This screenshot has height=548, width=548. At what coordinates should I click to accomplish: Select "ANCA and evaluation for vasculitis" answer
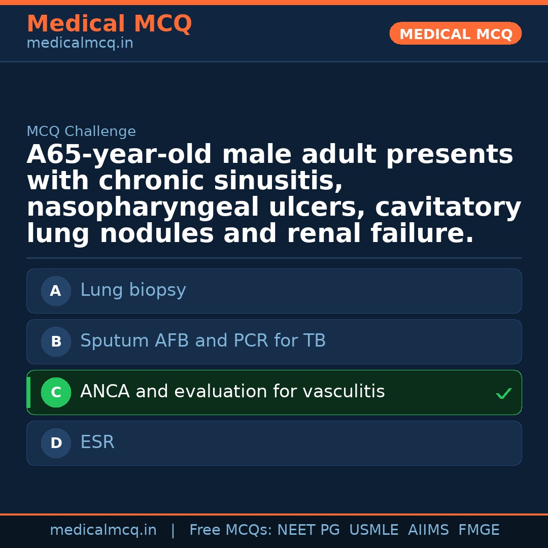click(232, 392)
